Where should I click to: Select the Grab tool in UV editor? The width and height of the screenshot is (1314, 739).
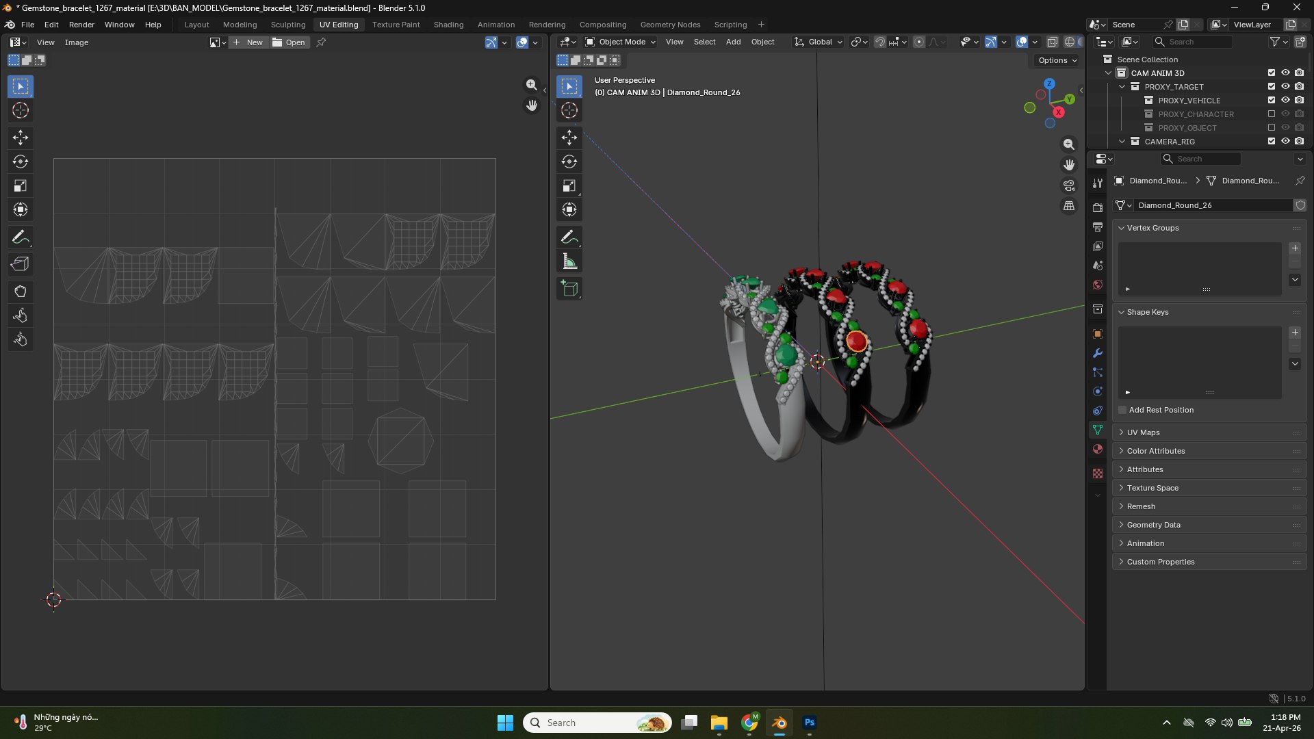pyautogui.click(x=21, y=291)
